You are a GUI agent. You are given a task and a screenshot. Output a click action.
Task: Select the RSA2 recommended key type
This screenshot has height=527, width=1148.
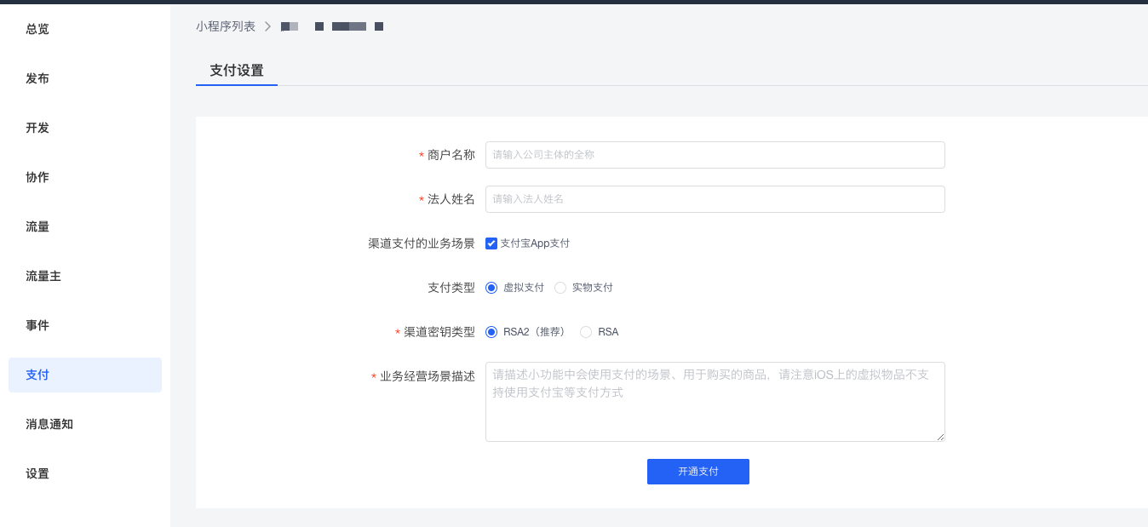pos(491,331)
